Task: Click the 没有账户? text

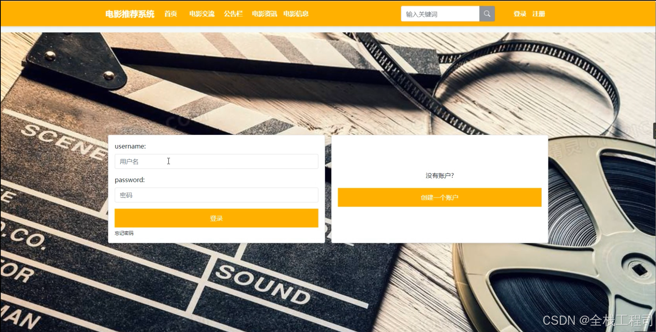Action: [440, 176]
